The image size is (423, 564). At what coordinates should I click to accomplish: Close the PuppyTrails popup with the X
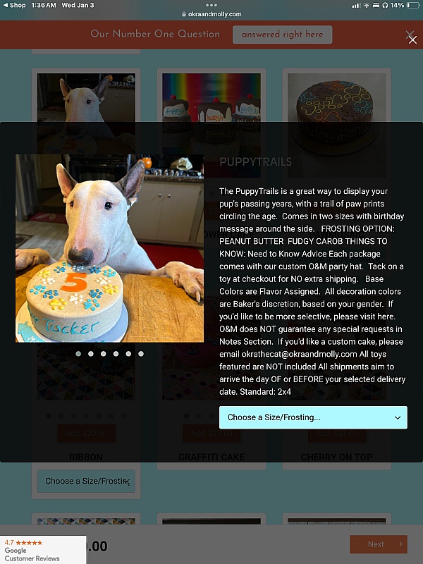[412, 39]
